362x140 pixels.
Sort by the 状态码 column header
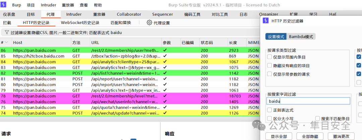(x=213, y=42)
